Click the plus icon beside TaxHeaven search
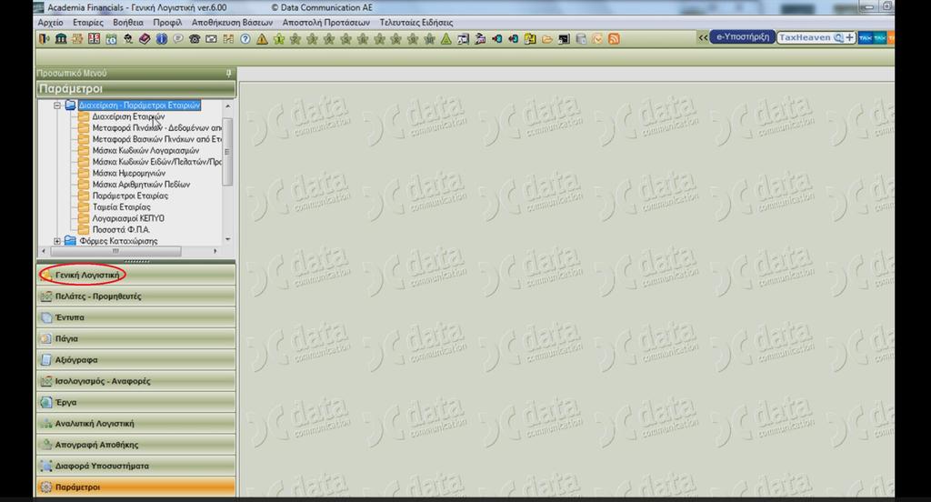The width and height of the screenshot is (931, 502). click(x=850, y=37)
